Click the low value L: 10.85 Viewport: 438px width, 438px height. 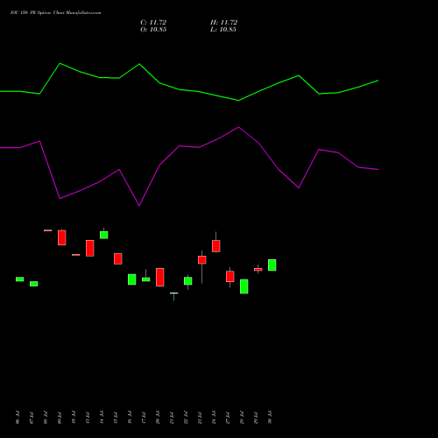click(x=223, y=30)
